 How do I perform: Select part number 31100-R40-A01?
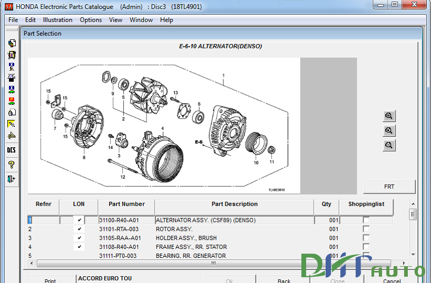[119, 220]
